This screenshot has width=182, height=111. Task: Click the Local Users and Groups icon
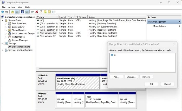10,33
